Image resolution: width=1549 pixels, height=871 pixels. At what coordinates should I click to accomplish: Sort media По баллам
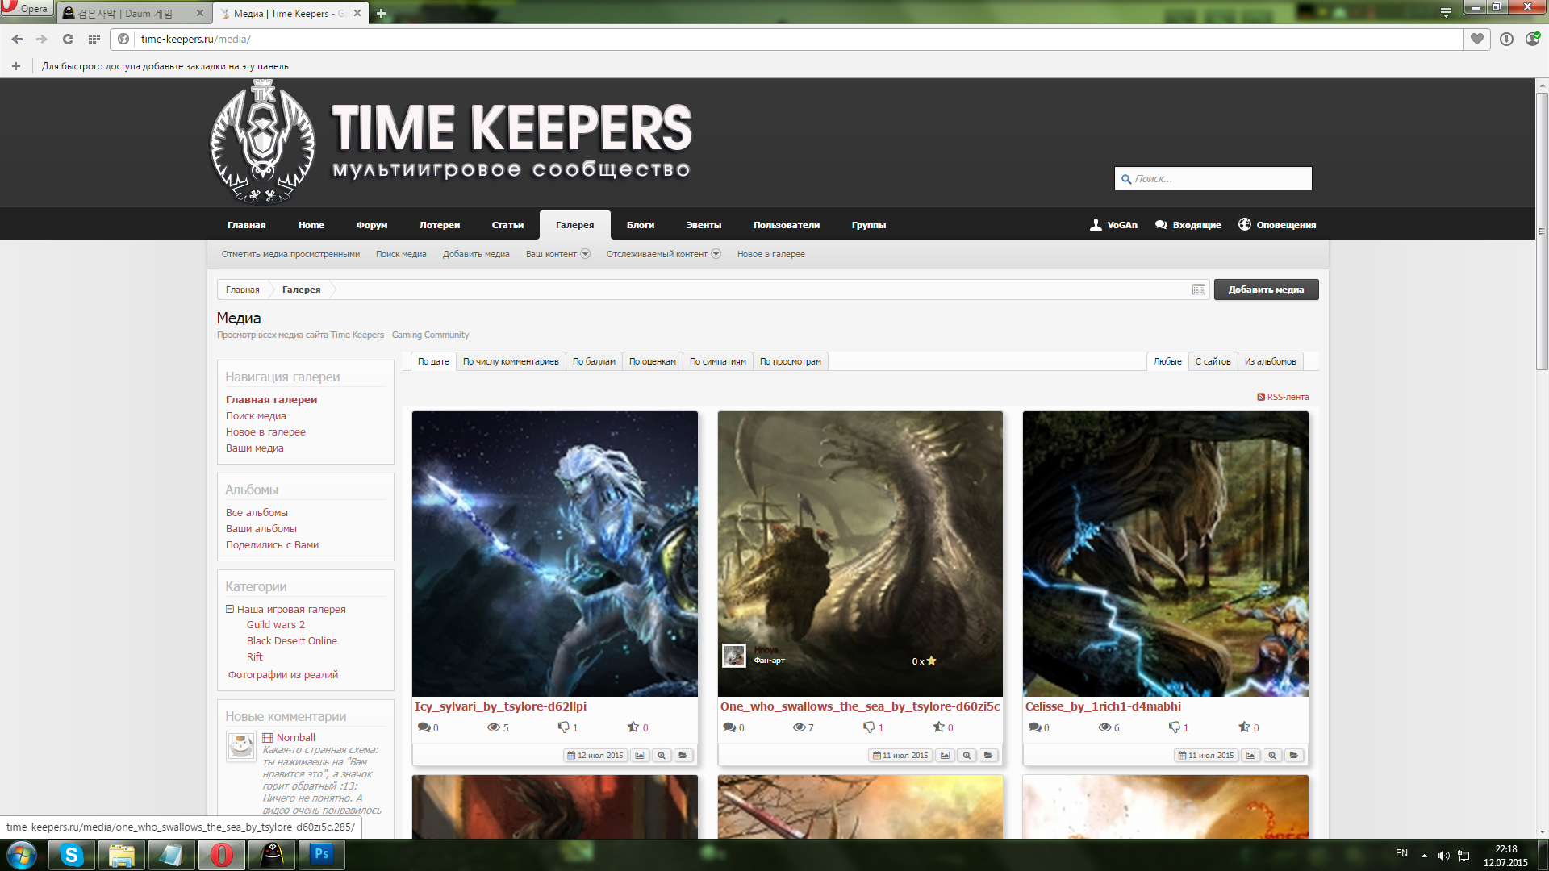594,361
